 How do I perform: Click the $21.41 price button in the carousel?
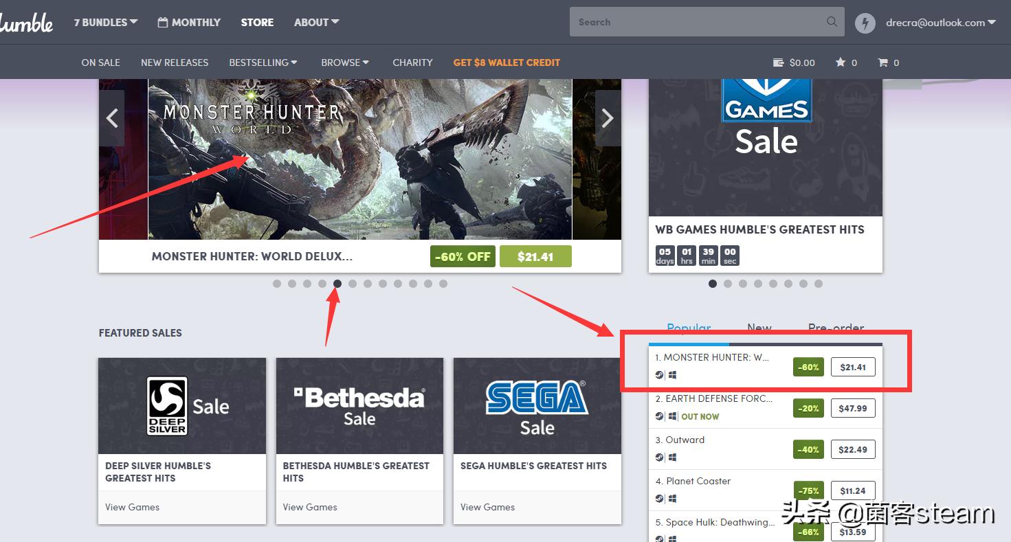pyautogui.click(x=535, y=257)
